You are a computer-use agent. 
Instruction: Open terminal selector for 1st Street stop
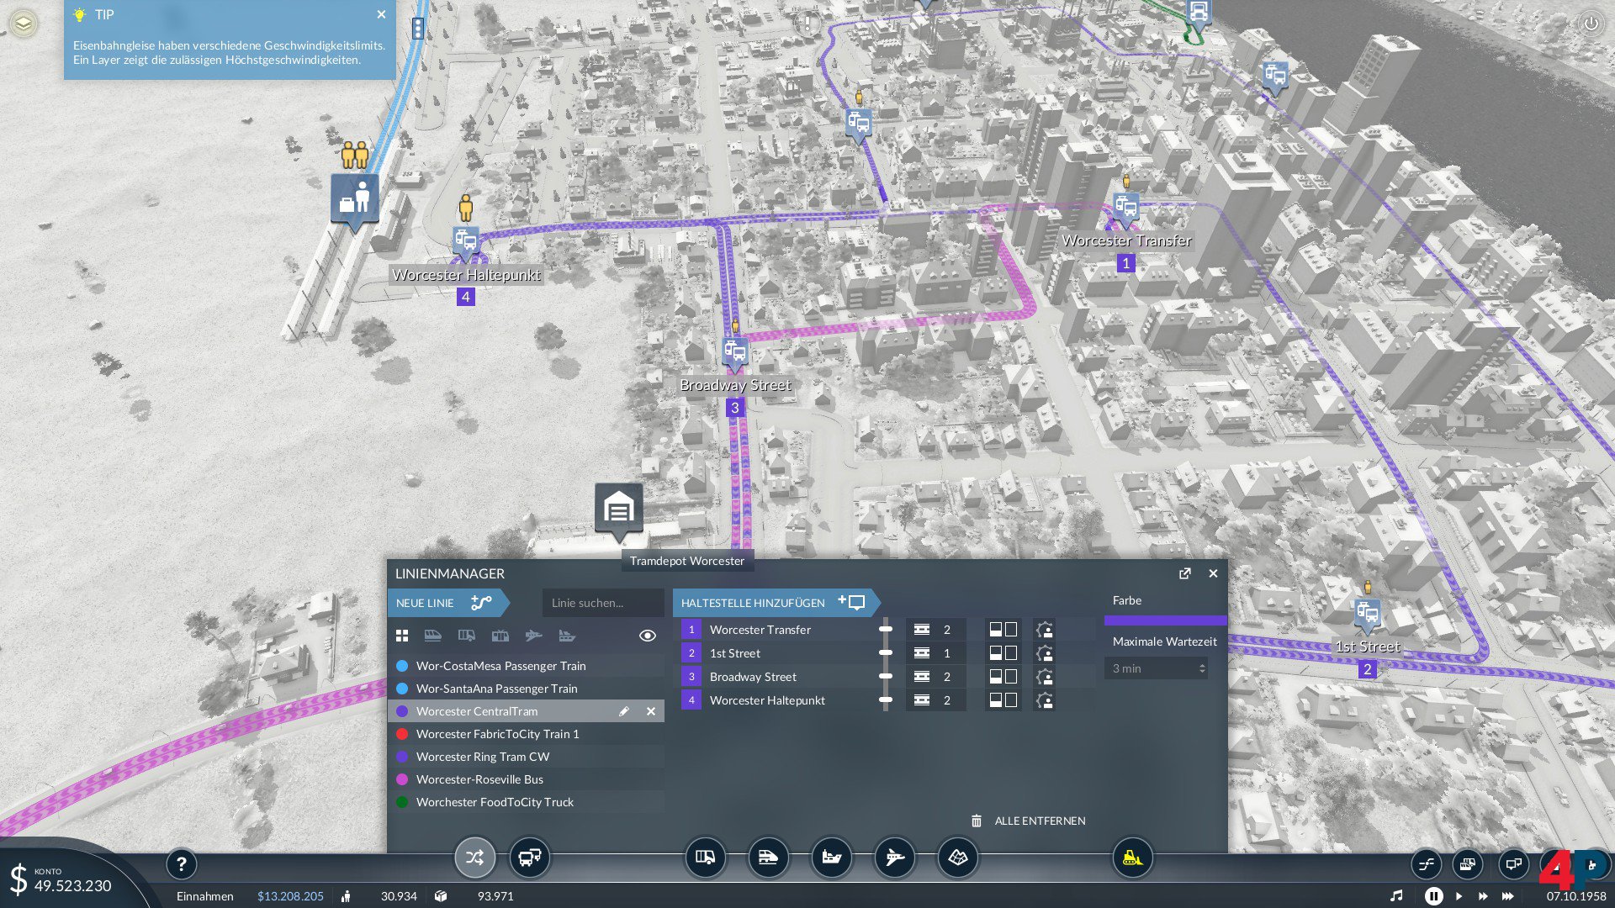point(934,653)
